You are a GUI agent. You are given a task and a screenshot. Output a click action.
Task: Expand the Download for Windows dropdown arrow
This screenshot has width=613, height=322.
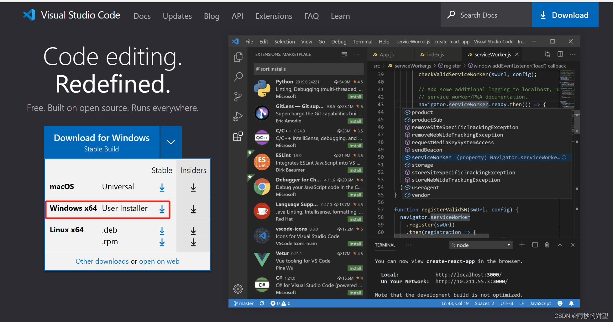pos(171,142)
